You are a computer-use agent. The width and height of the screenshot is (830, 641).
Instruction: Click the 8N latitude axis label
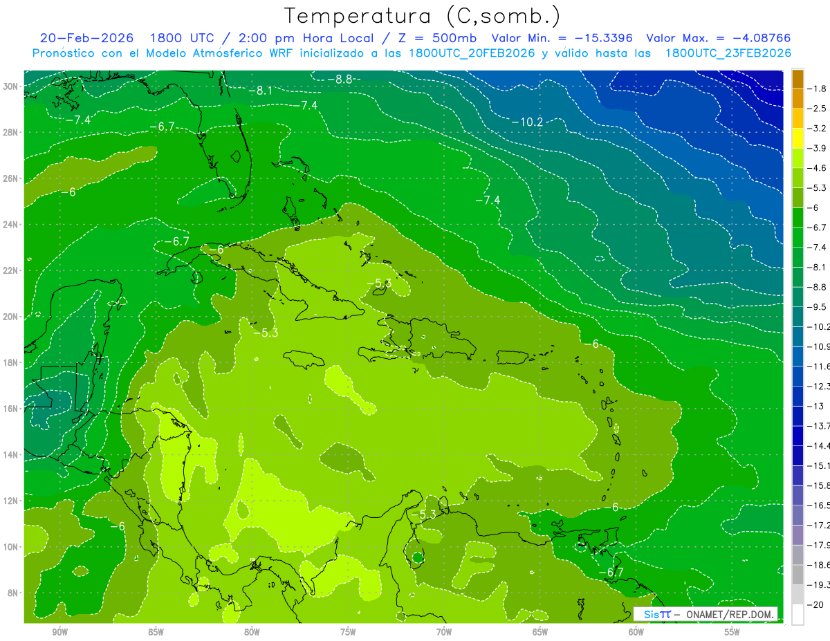click(x=12, y=593)
